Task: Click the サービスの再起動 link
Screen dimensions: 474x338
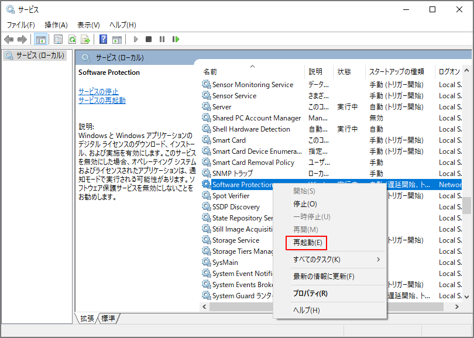Action: pos(102,100)
